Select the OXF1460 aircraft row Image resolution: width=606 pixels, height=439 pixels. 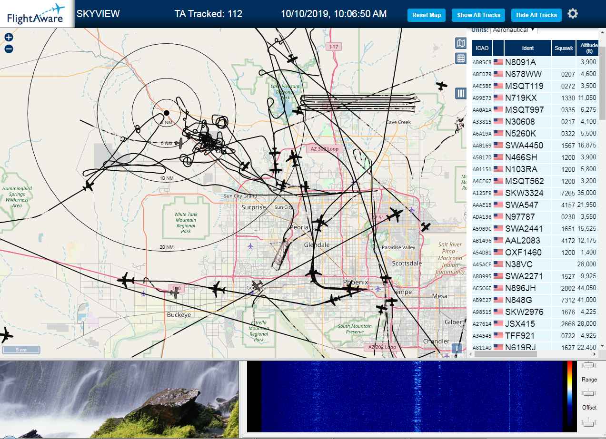click(x=536, y=252)
